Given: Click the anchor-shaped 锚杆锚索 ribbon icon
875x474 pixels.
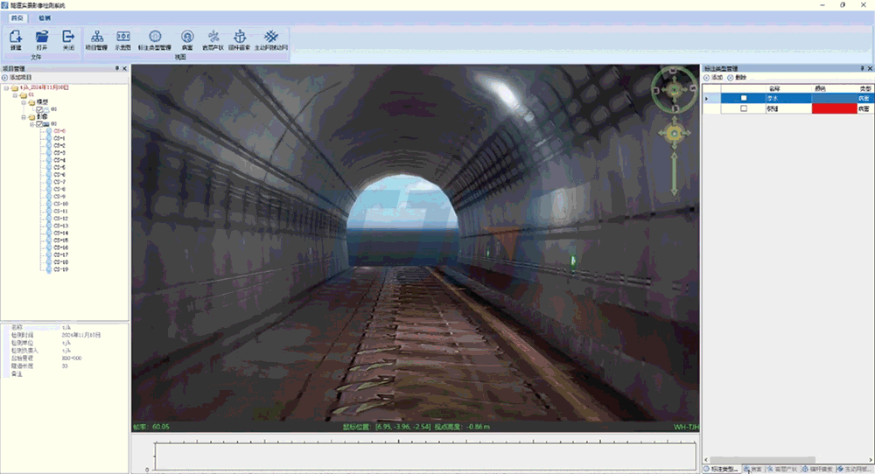Looking at the screenshot, I should tap(239, 38).
